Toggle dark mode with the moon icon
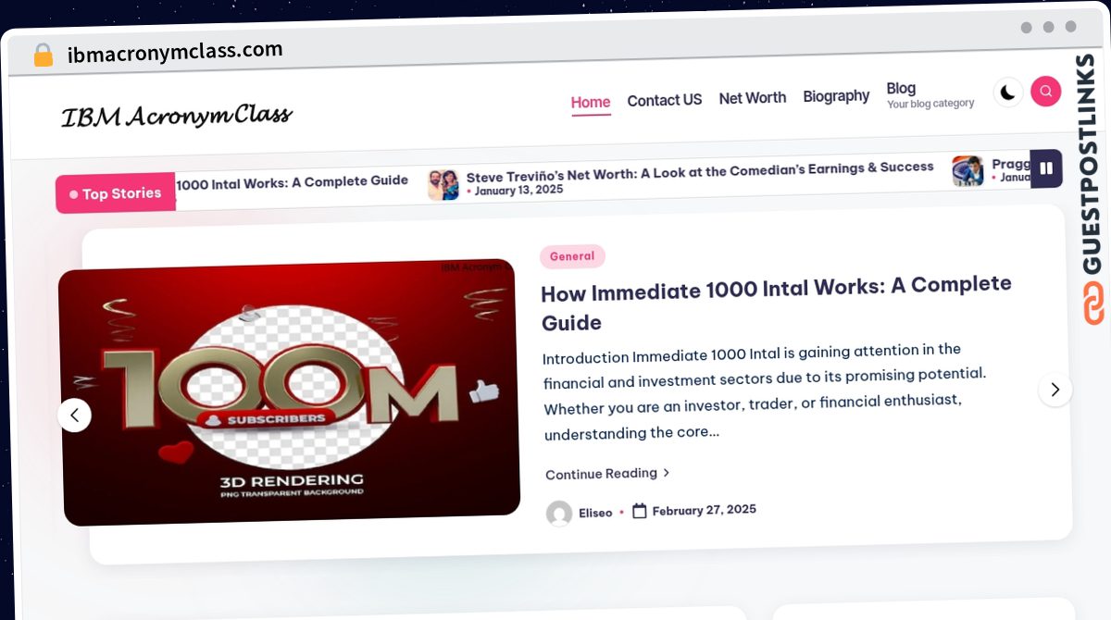The image size is (1111, 620). pyautogui.click(x=1008, y=93)
